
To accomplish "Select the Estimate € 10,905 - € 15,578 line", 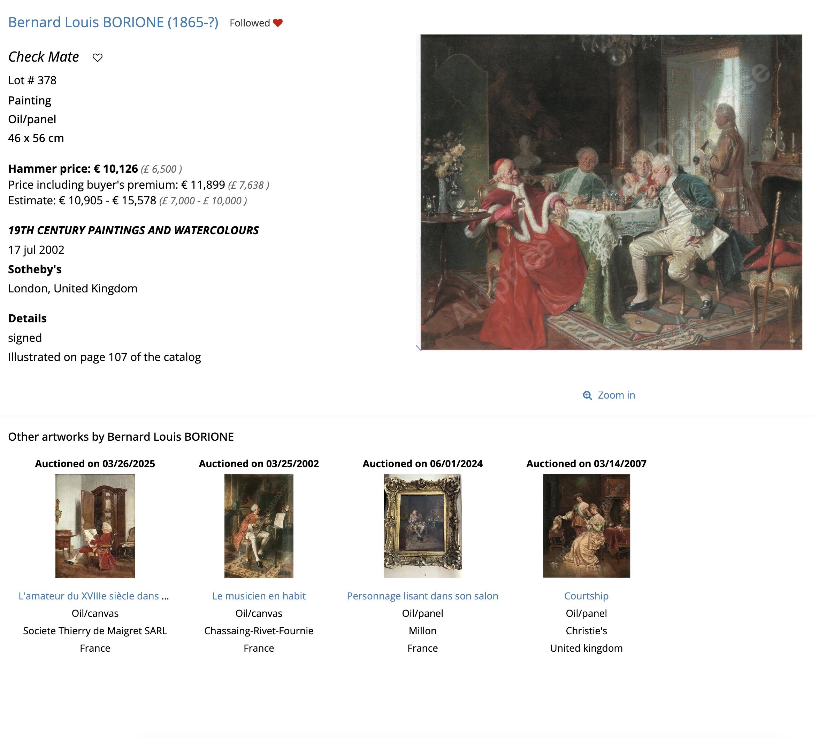I will pyautogui.click(x=128, y=200).
